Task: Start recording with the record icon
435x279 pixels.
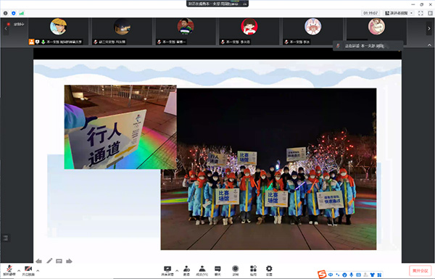Action: pos(235,270)
